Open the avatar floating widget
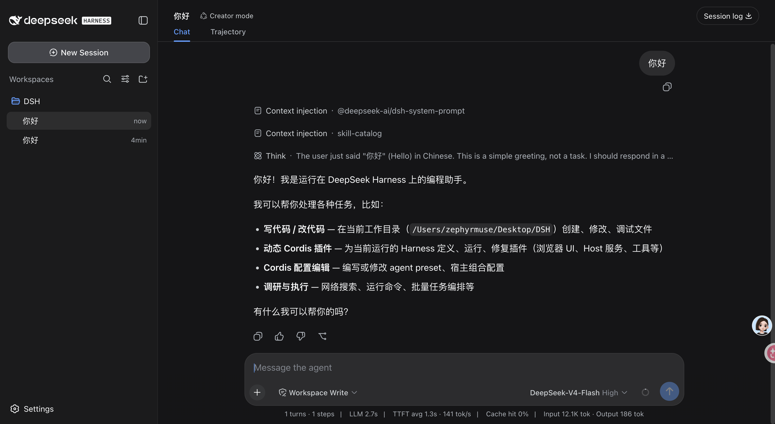775x424 pixels. (762, 325)
